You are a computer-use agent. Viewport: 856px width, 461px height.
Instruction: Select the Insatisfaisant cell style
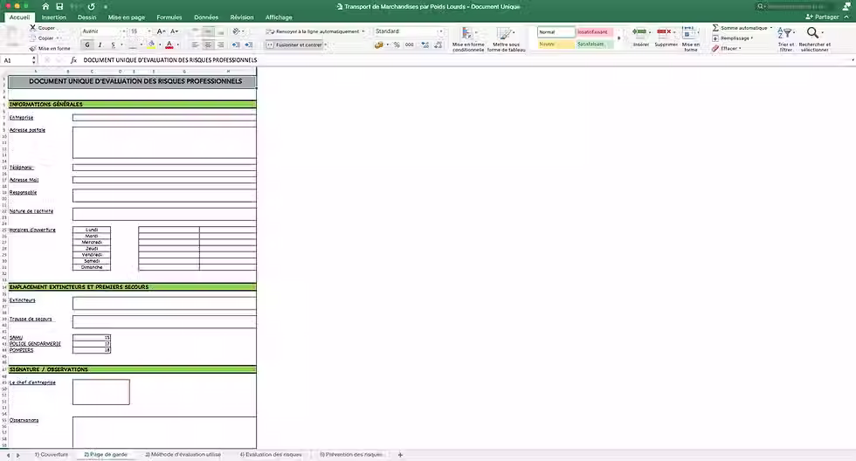595,32
